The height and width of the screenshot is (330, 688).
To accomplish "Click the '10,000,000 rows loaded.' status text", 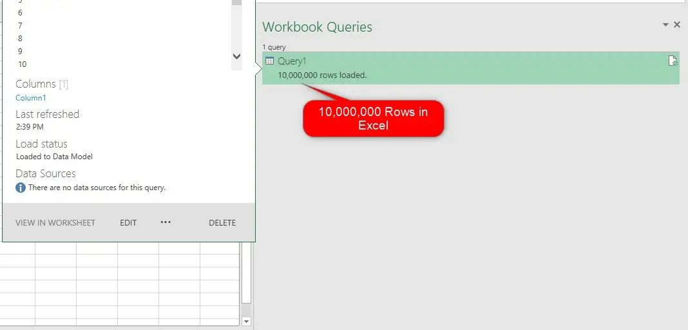I will (x=322, y=75).
